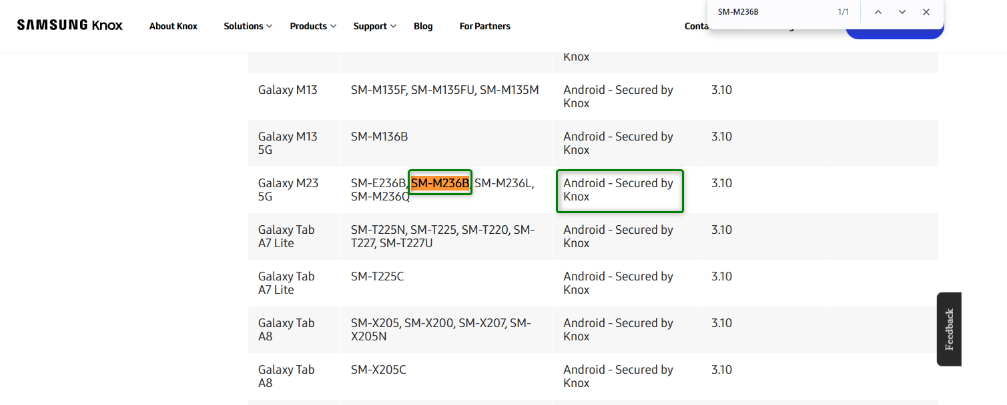Select the highlighted SM-M236B search result
This screenshot has width=1007, height=405.
[440, 181]
